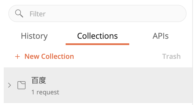Click the orange plus icon

(x=17, y=57)
